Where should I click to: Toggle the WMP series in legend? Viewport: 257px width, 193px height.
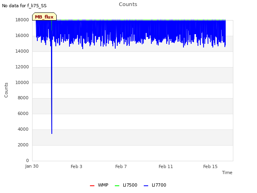tap(99, 185)
